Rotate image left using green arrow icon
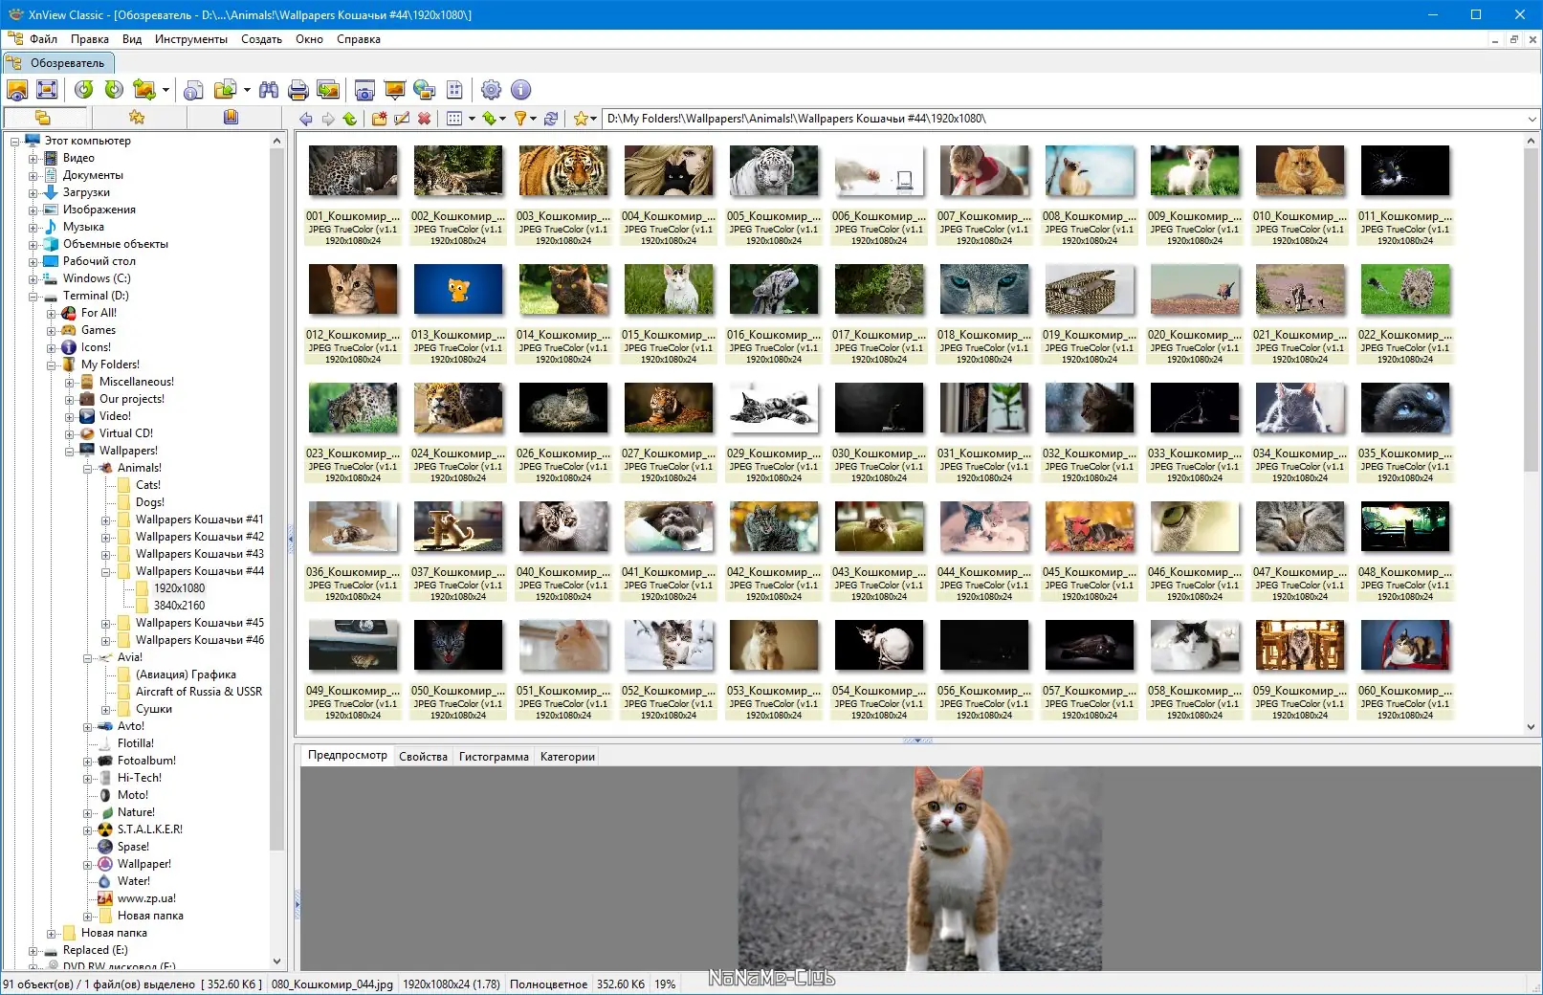 pos(84,90)
